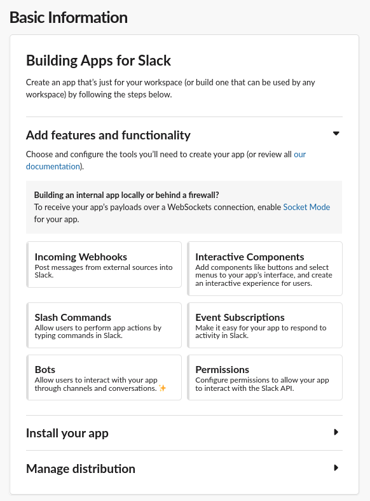Open the Permissions feature card

click(264, 378)
